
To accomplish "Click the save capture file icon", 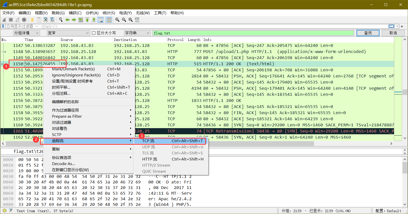I will tap(39, 20).
